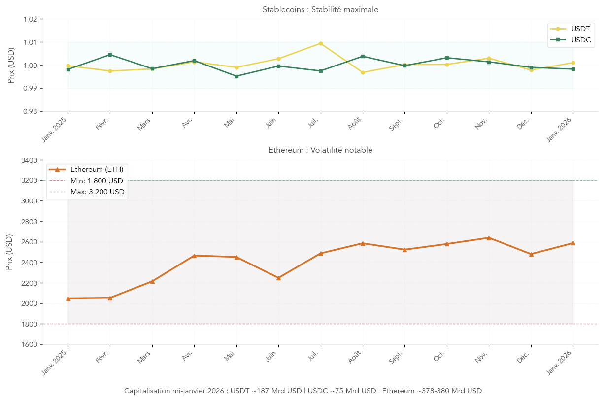
Task: Click the Ethereum triangle marker at June dip
Action: (278, 278)
